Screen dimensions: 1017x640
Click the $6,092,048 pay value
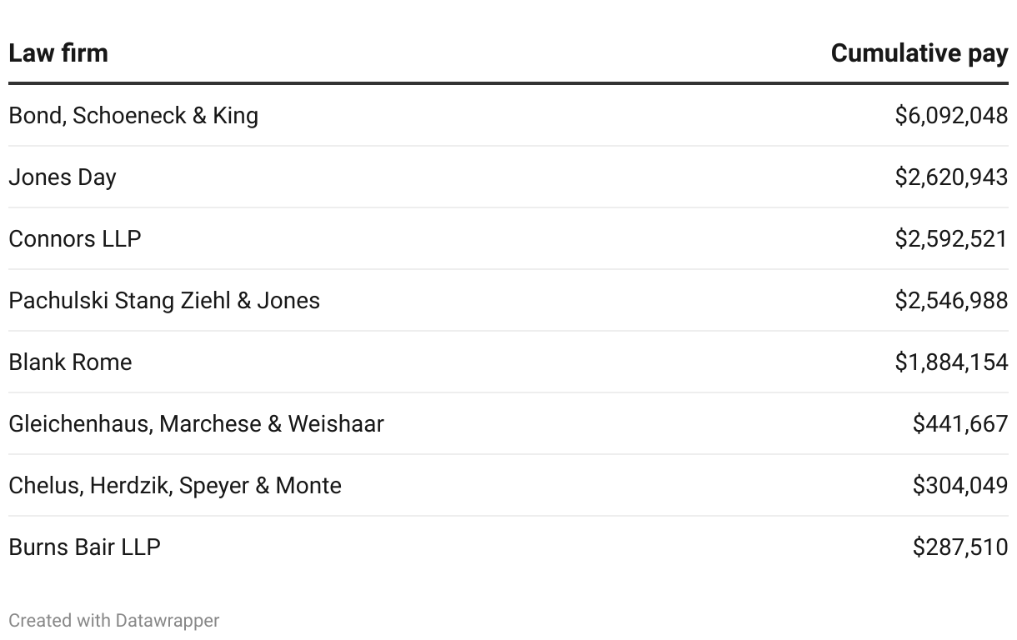pos(951,115)
